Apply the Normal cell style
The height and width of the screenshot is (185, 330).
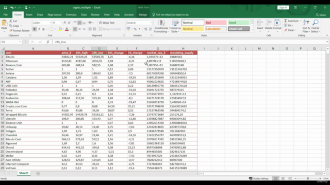pos(192,23)
